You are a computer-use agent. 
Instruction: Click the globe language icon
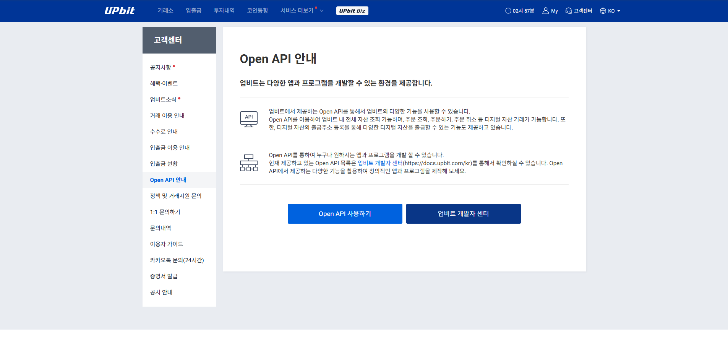pyautogui.click(x=603, y=11)
